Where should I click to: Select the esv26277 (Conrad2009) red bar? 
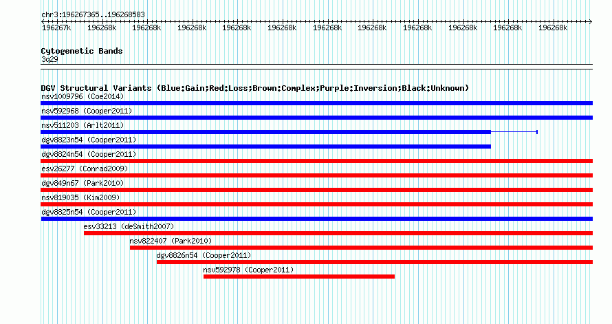[x=316, y=175]
